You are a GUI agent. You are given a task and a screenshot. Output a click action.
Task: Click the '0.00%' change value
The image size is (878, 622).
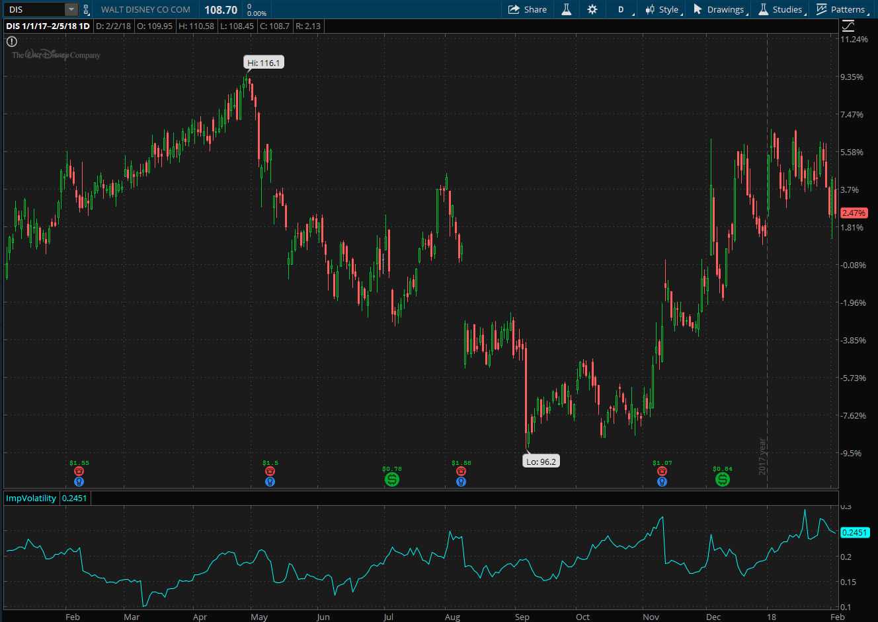pyautogui.click(x=257, y=13)
